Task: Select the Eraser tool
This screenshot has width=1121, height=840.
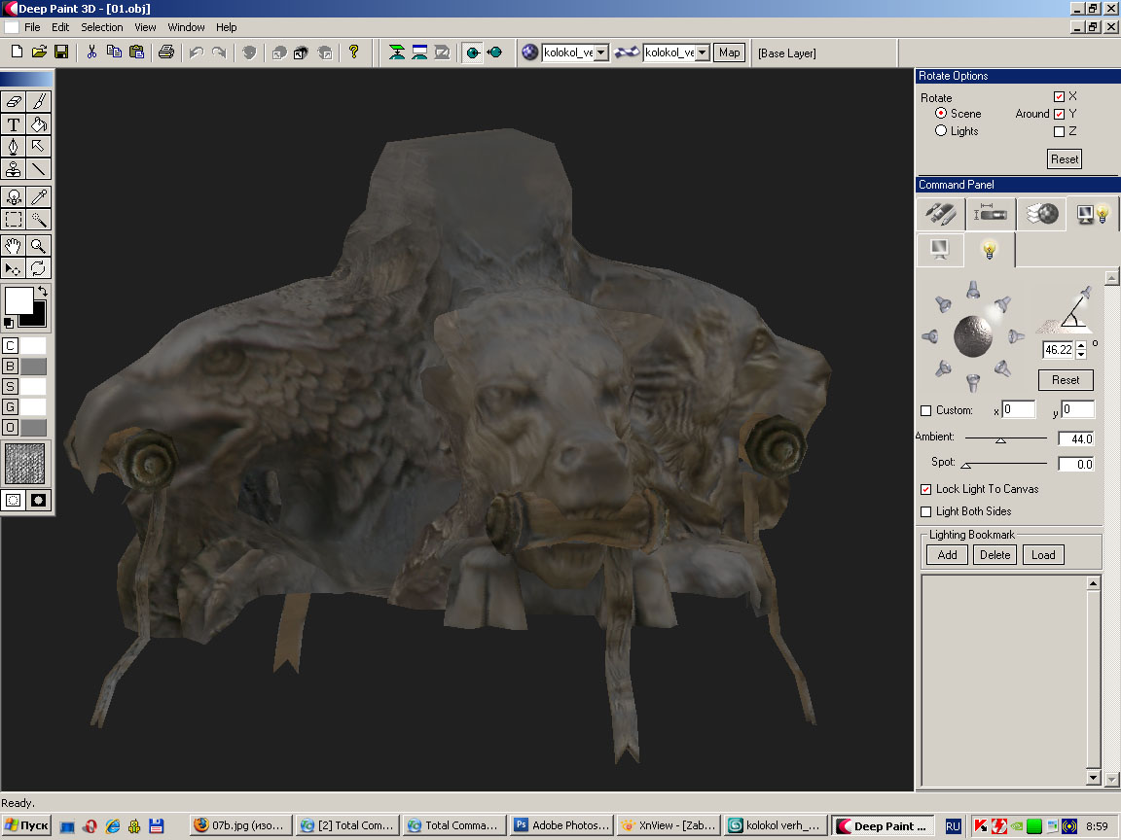Action: point(14,101)
